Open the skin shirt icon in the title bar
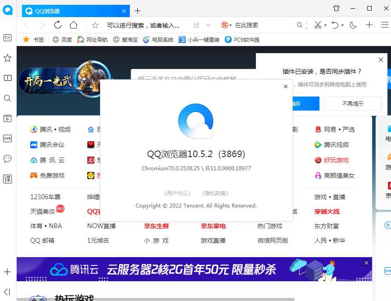The height and width of the screenshot is (301, 391). pyautogui.click(x=337, y=8)
